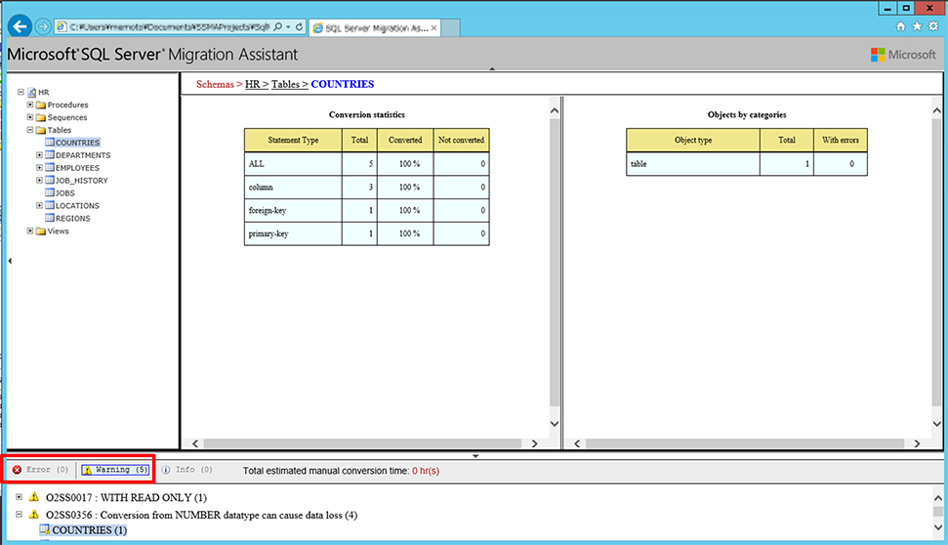Click the Not converted column header

coord(461,140)
